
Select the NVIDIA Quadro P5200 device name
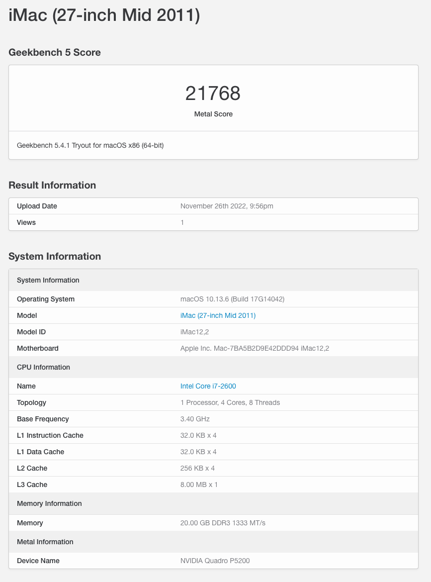(215, 561)
